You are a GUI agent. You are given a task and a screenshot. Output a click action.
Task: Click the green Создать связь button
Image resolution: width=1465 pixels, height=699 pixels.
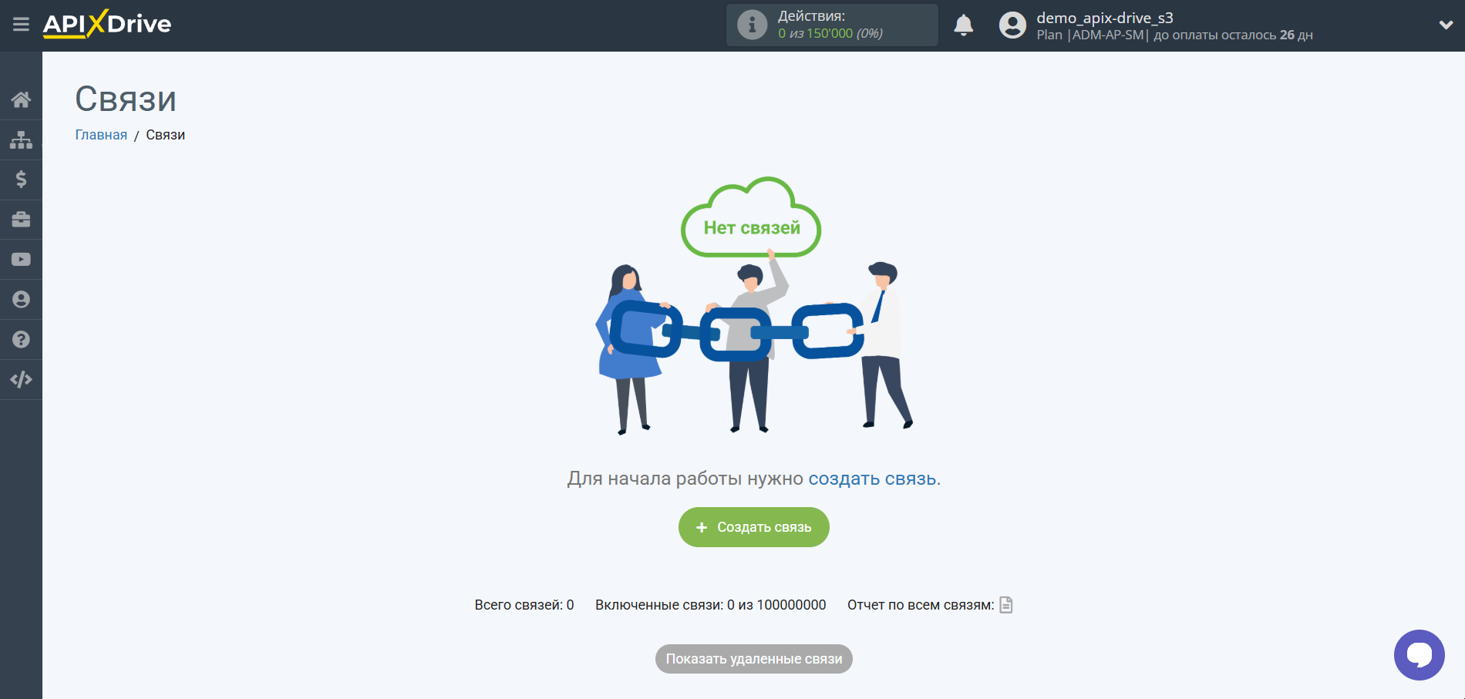click(754, 527)
